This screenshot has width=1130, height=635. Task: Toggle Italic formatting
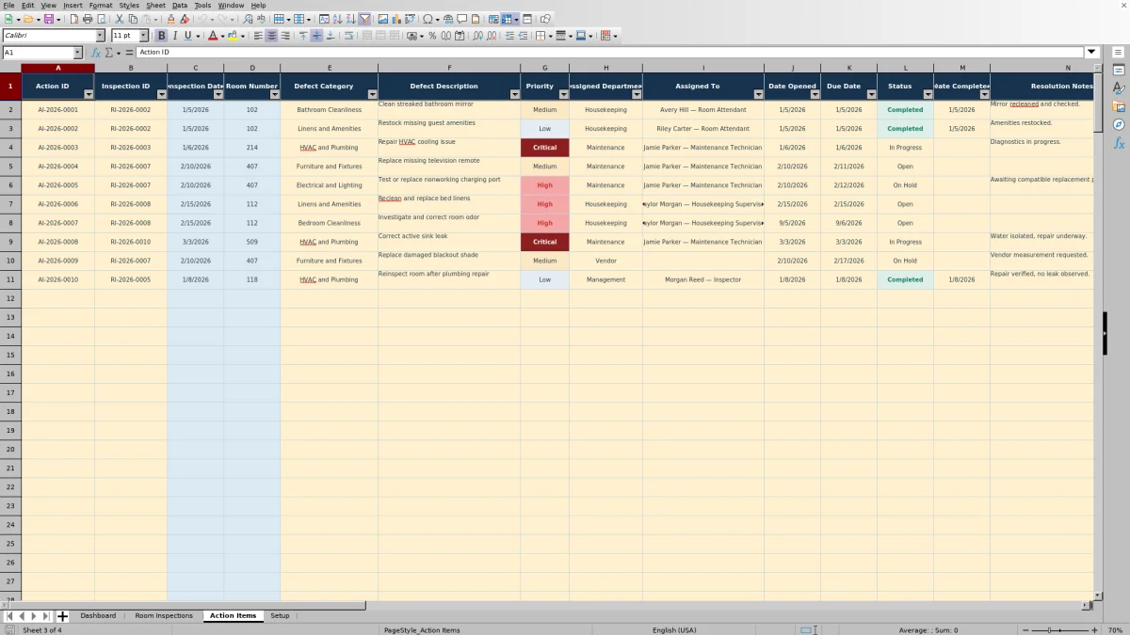tap(174, 36)
